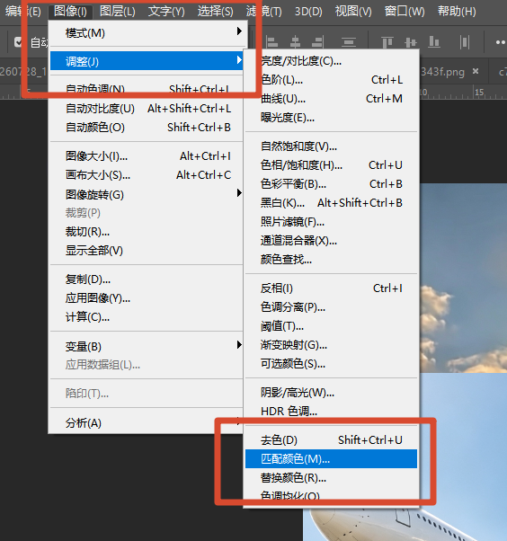
Task: Expand the 变量(B) submenu arrow
Action: tap(239, 344)
